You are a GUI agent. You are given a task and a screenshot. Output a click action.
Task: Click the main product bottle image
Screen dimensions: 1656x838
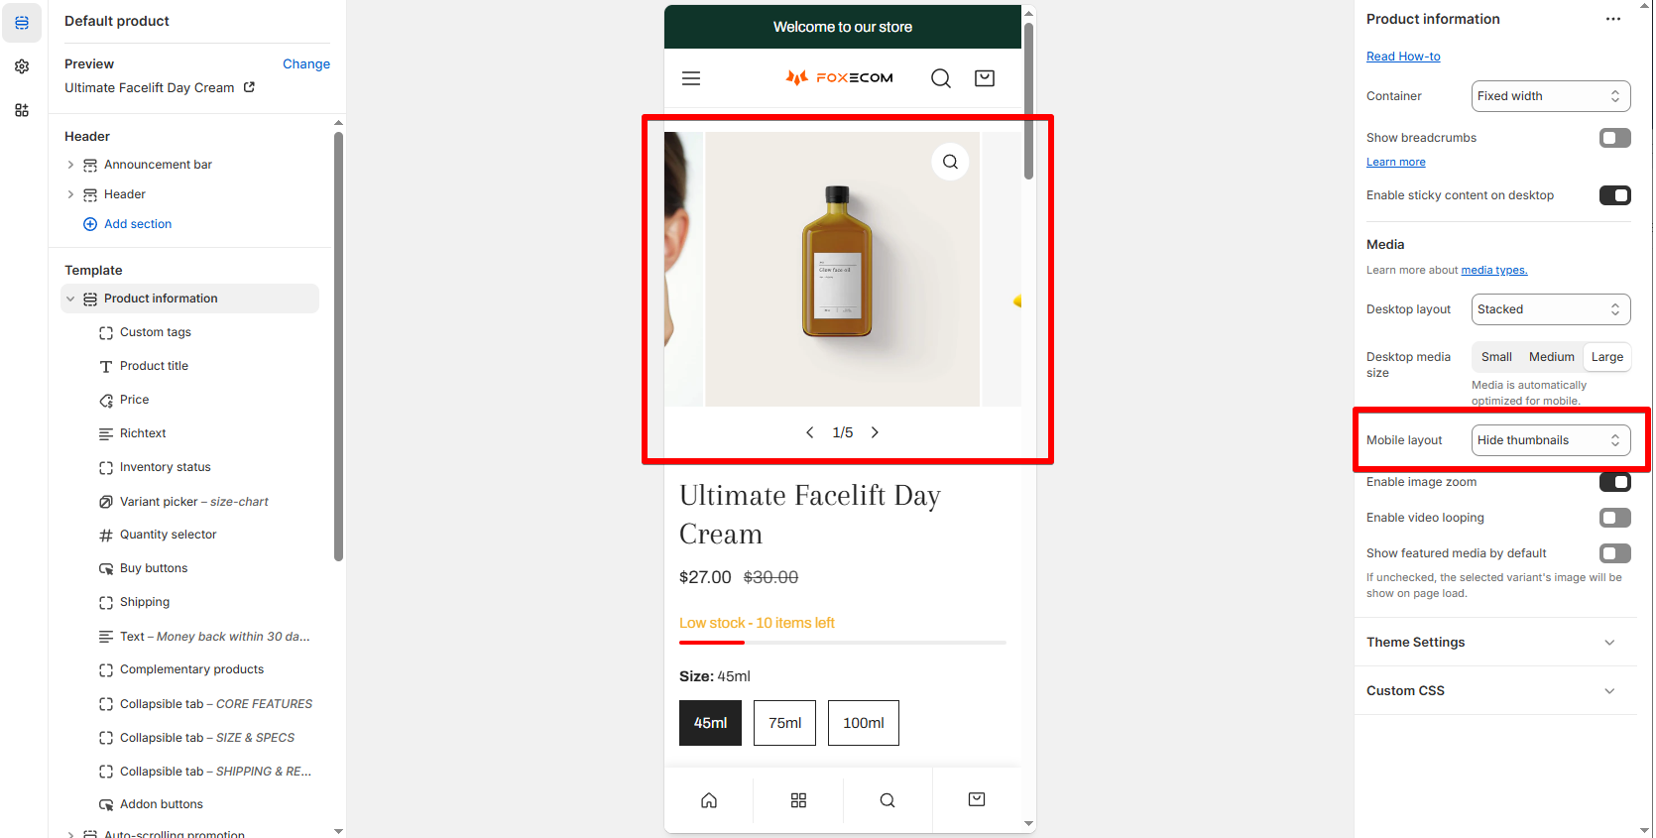coord(842,269)
